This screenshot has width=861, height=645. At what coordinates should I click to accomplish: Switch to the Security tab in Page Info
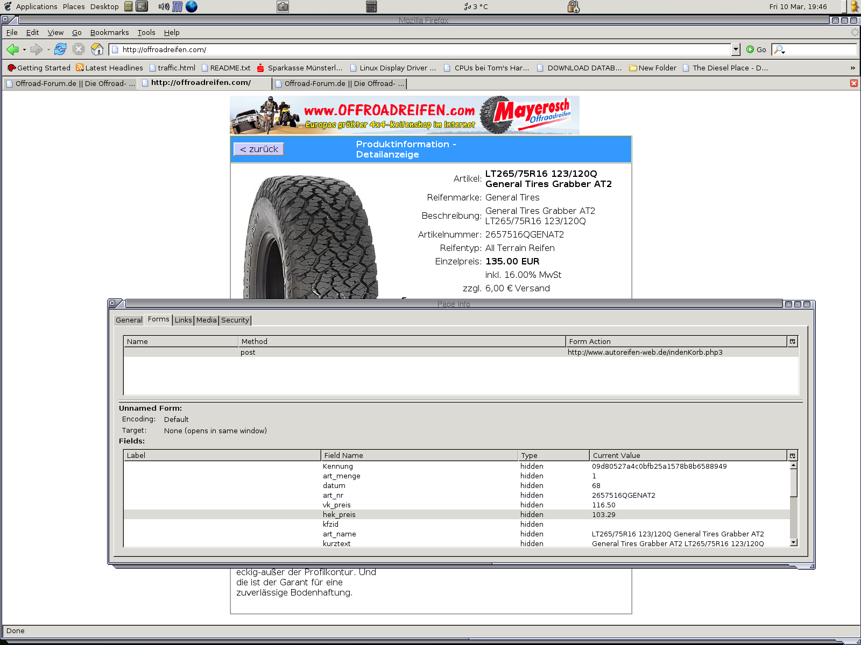(x=235, y=320)
